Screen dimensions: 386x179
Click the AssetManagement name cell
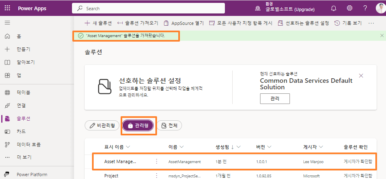[x=185, y=162]
